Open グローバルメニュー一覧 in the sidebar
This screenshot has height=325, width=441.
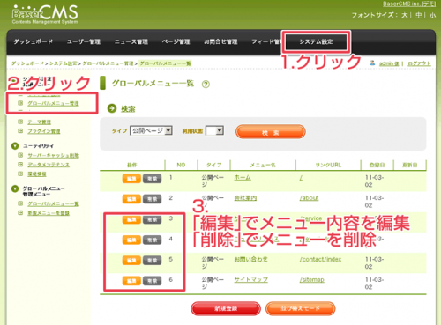point(53,203)
